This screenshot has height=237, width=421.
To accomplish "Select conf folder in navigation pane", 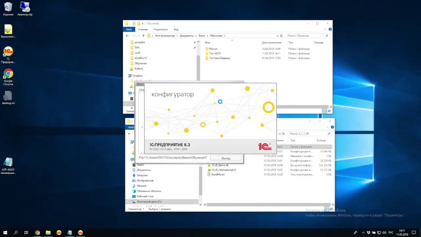I will (x=137, y=53).
